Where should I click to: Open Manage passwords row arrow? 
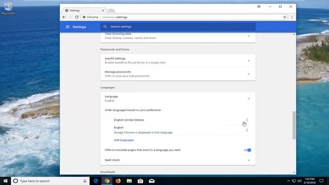(x=249, y=74)
